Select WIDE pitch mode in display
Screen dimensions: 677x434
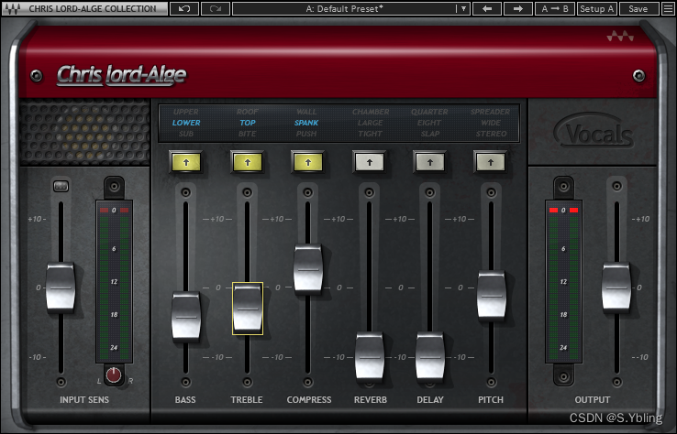pyautogui.click(x=491, y=123)
